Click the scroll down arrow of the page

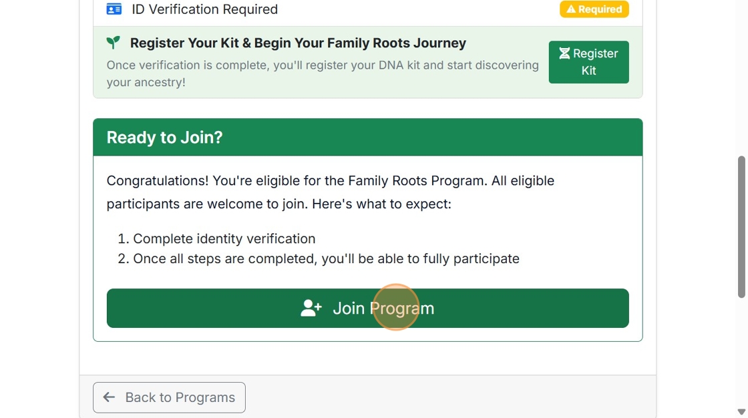pos(741,412)
